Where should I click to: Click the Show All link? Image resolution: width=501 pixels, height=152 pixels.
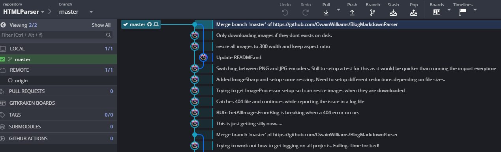pos(101,25)
